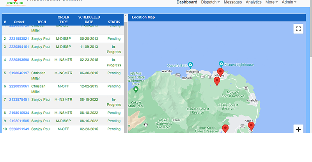
Task: Sort by the TECH column header
Action: 42,22
